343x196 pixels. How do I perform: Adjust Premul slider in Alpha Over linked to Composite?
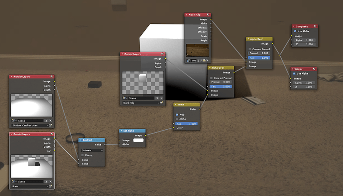click(259, 53)
